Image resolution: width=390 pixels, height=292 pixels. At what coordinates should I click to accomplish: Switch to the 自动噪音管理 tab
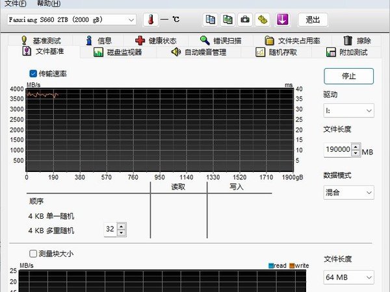[198, 52]
